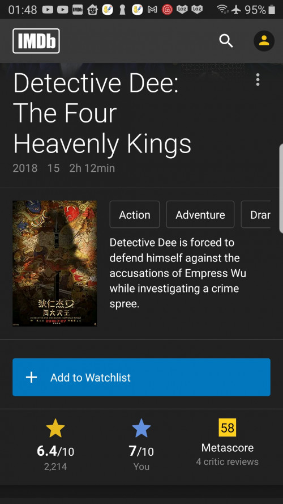The height and width of the screenshot is (504, 283).
Task: Click the 2,214 ratings count
Action: (55, 467)
